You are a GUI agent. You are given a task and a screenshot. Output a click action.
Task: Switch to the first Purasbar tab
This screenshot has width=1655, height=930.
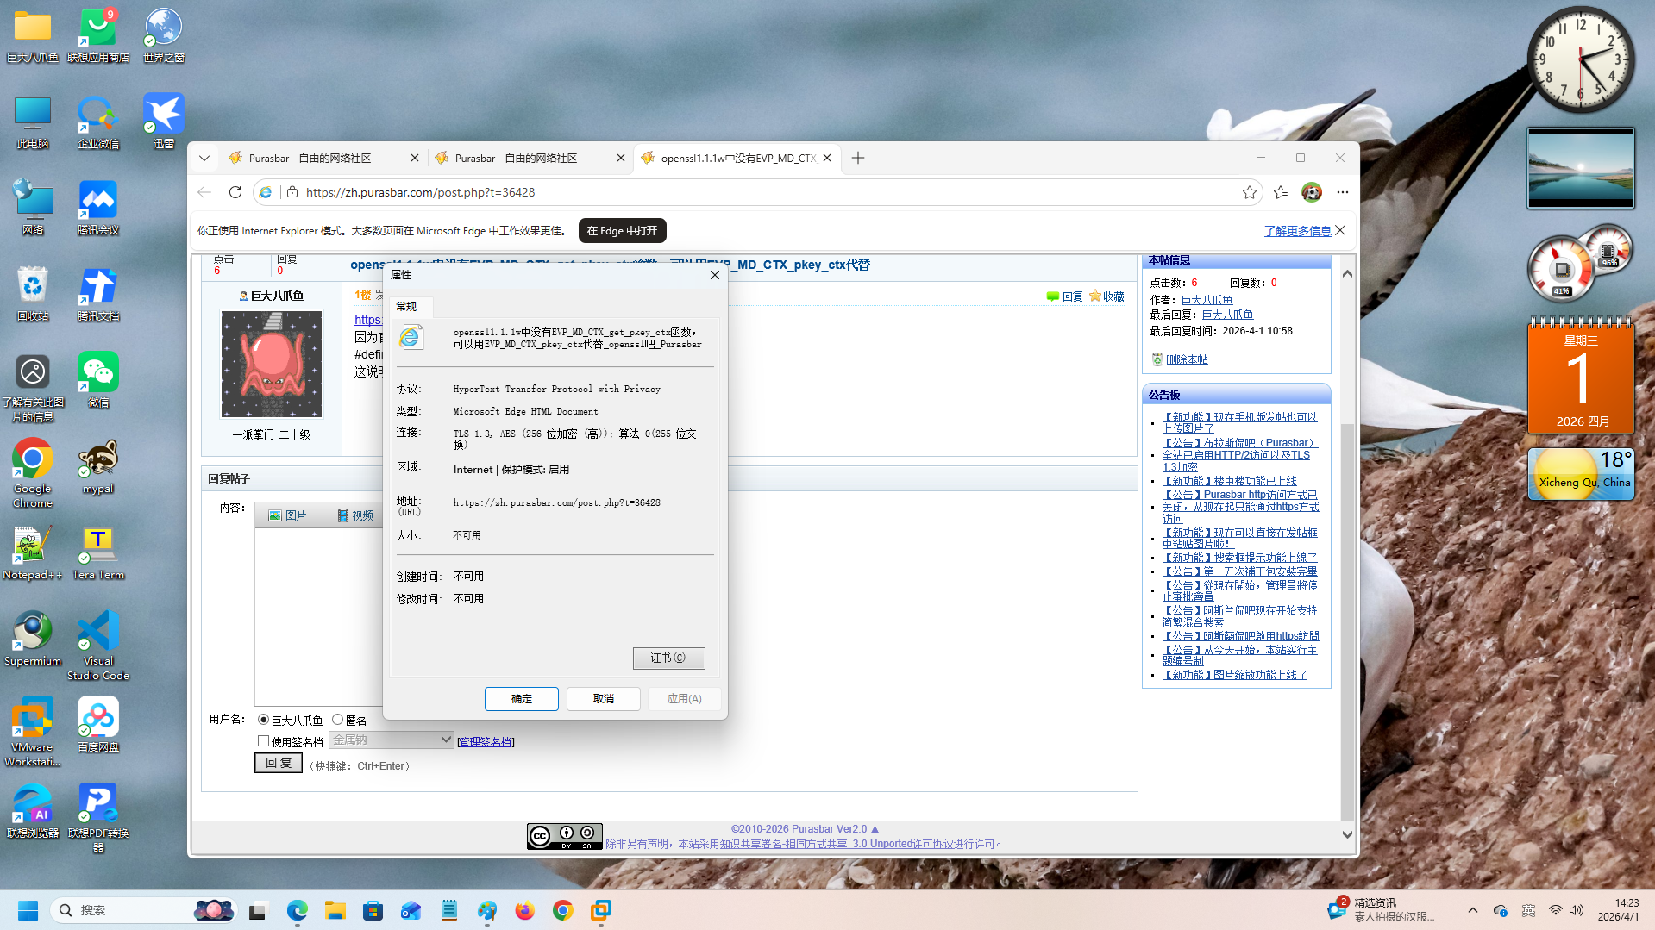click(x=310, y=159)
